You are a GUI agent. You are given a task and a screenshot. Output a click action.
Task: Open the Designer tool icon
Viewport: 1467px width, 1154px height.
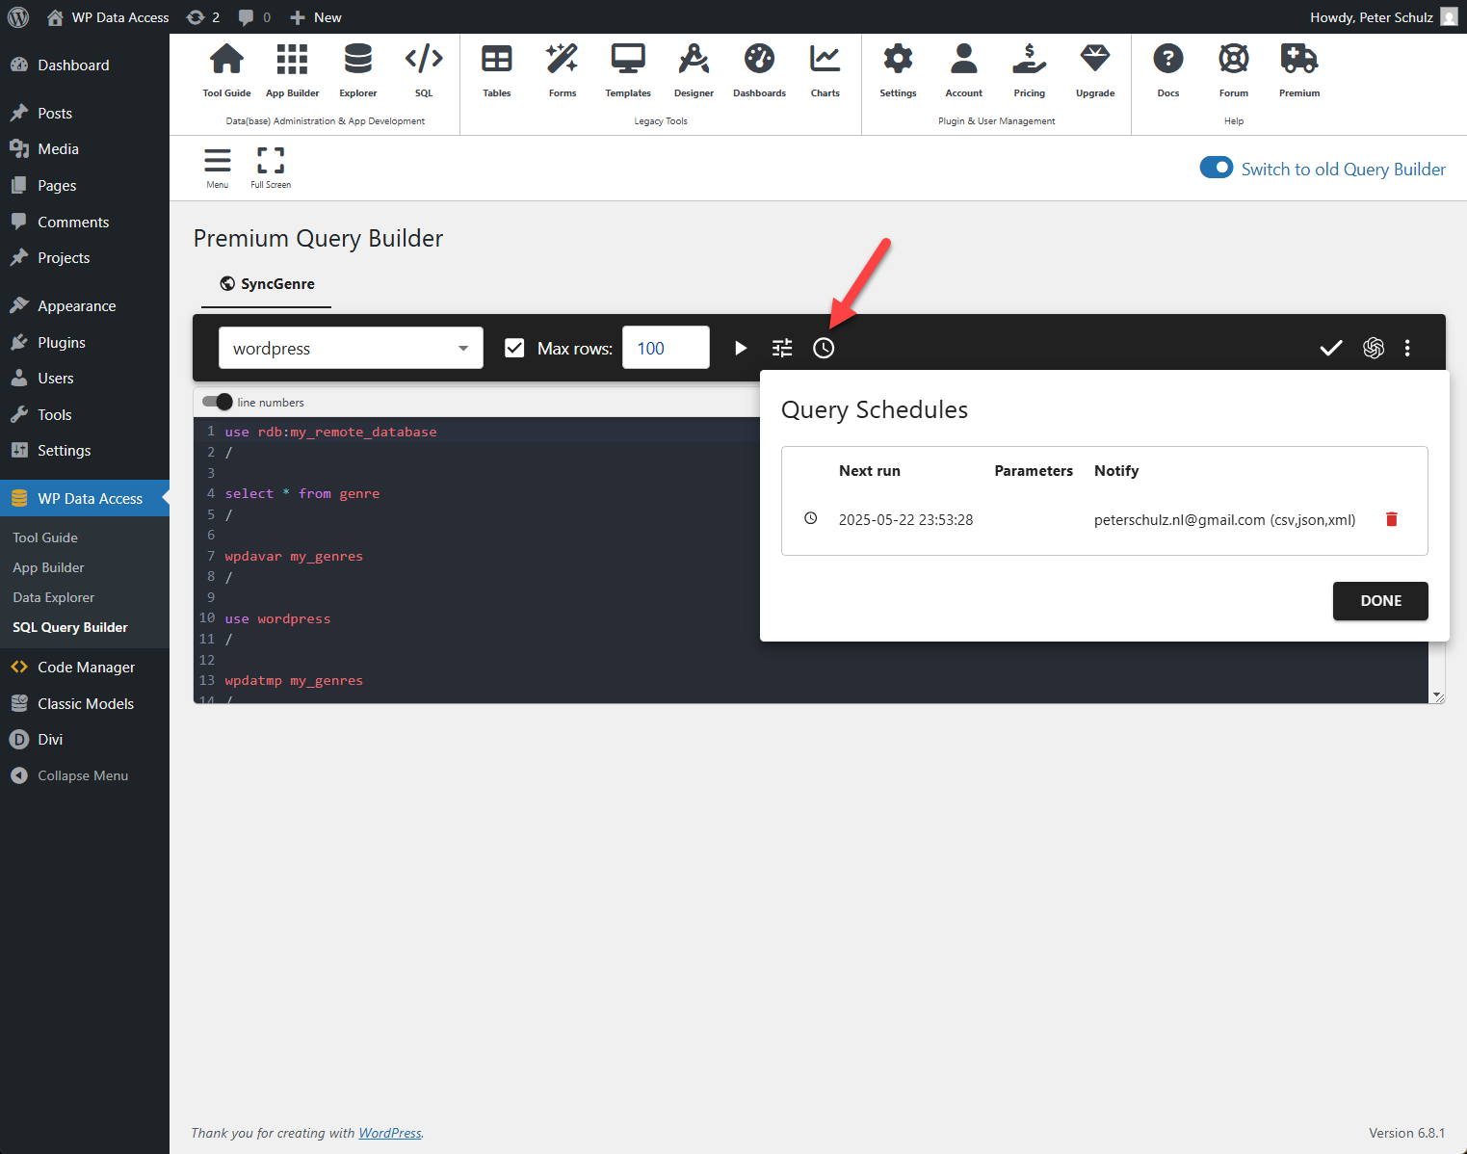[x=694, y=60]
